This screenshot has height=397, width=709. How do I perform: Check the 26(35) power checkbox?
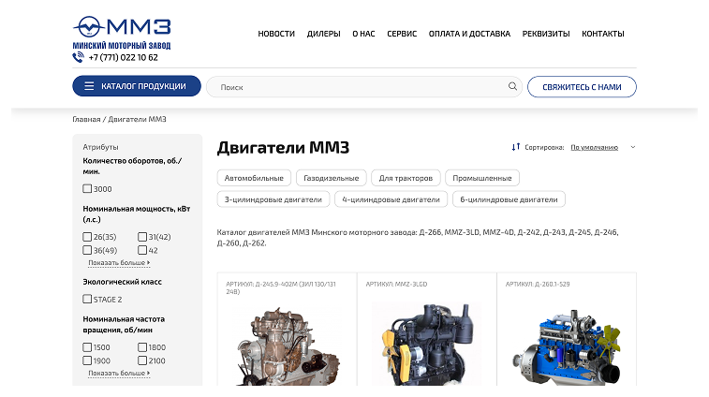coord(87,237)
